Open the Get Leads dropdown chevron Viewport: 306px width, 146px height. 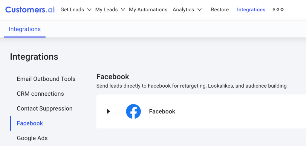click(89, 10)
